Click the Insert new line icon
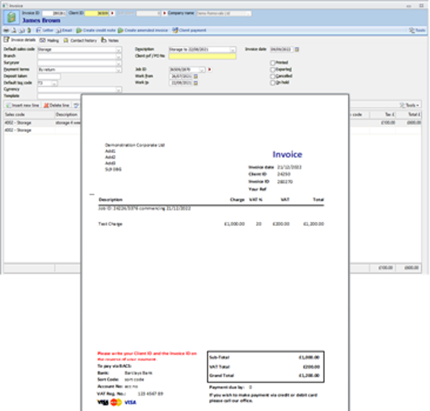 9,105
